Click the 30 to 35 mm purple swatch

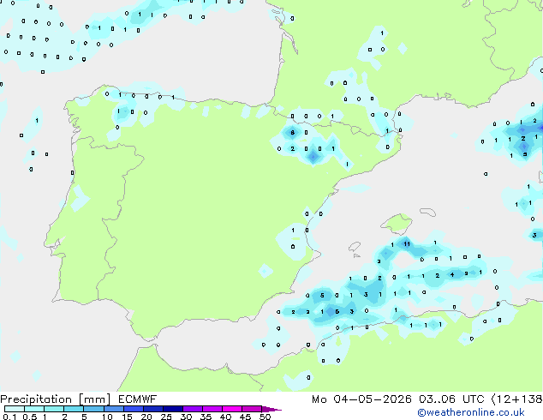point(192,409)
